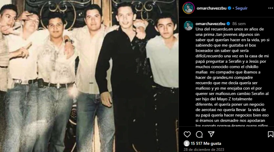274x152 pixels.
Task: Click the small caption profile avatar
Action: tap(188, 26)
